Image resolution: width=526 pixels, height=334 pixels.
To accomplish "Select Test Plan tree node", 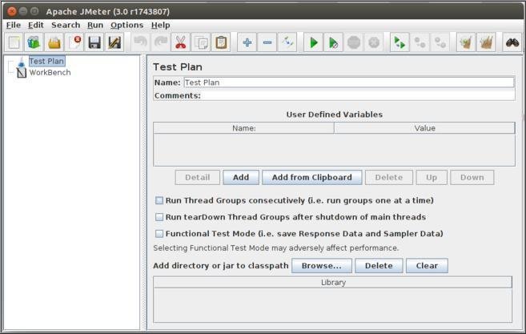I will coord(46,61).
